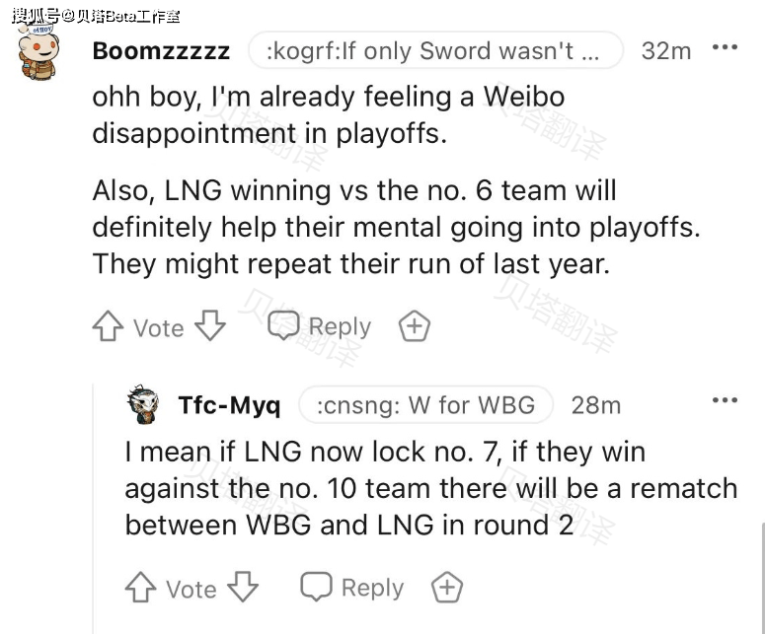765x634 pixels.
Task: Downvote the Tfc-Myq reply
Action: click(x=243, y=587)
